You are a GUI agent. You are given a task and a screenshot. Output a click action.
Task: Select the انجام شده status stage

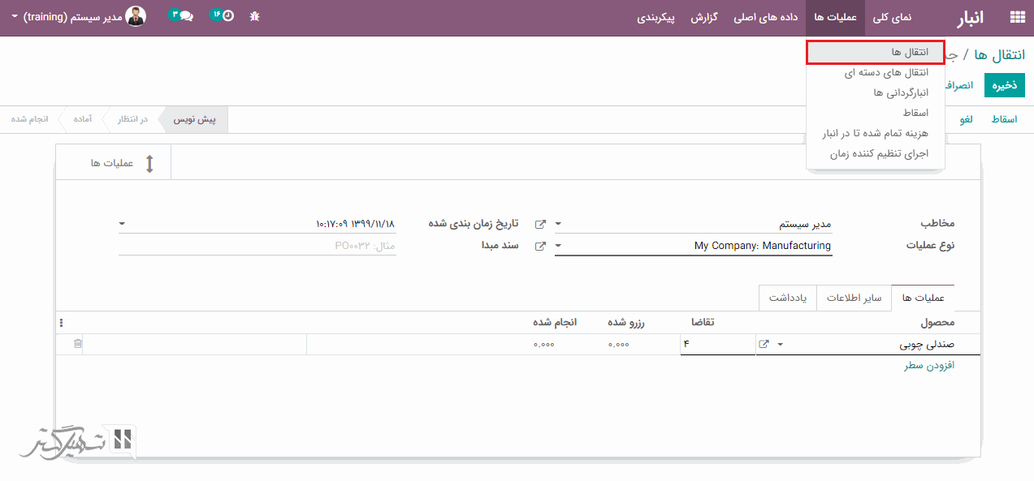tap(29, 120)
